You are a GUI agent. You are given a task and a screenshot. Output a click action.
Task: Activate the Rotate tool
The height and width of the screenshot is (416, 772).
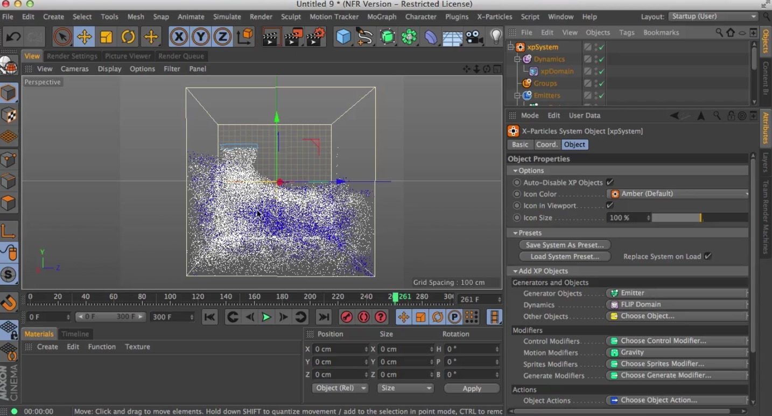128,37
